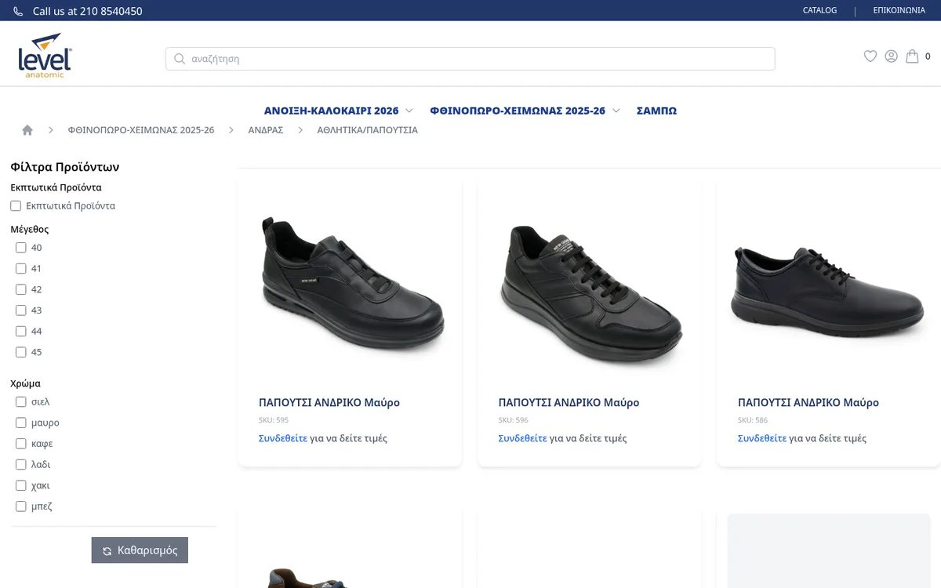Screen dimensions: 941x588
Task: Open ΕΠΙΚΟΙΝΩΝΙΑ in the top bar
Action: [899, 11]
